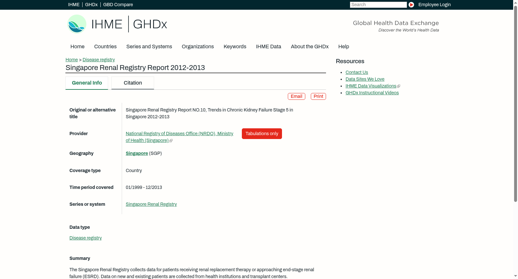Viewport: 518px width, 279px height.
Task: Click external link icon beside IHME Data Visualizations
Action: click(399, 86)
